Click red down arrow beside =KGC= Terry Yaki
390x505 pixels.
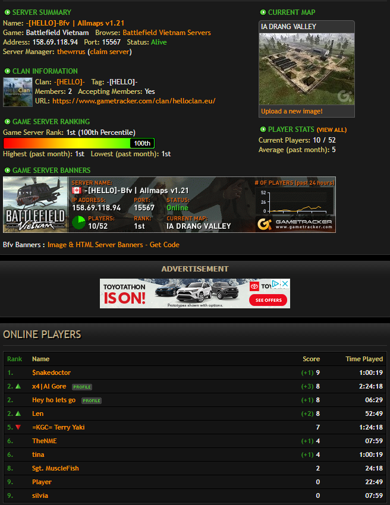click(18, 427)
